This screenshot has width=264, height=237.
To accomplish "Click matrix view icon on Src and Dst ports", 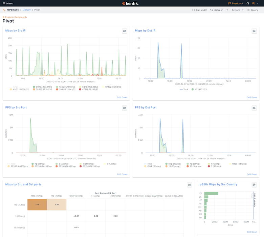I will 189,185.
